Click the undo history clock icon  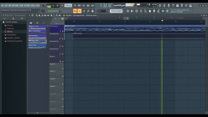pyautogui.click(x=160, y=6)
